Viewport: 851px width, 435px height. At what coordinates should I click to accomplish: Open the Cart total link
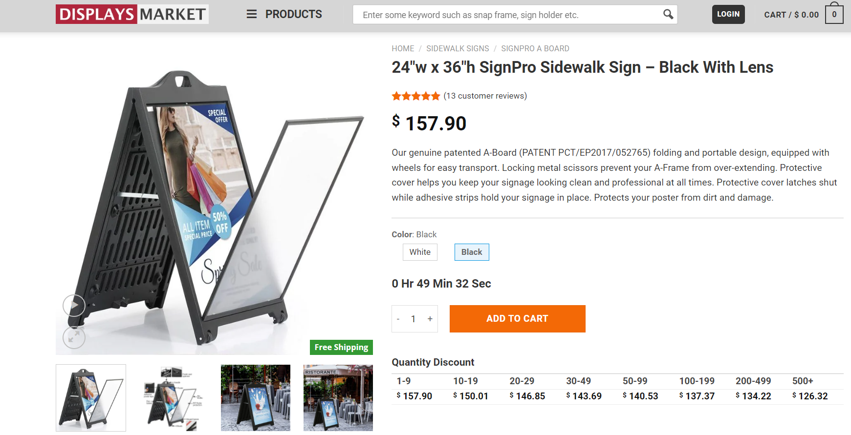point(791,15)
